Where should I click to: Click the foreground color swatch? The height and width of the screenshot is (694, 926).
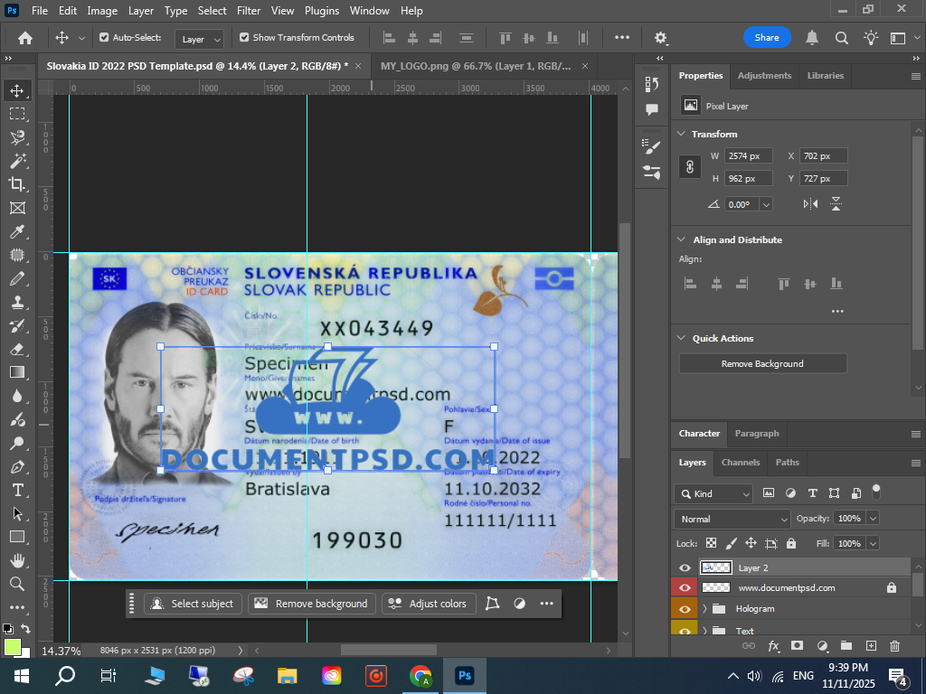[x=12, y=647]
